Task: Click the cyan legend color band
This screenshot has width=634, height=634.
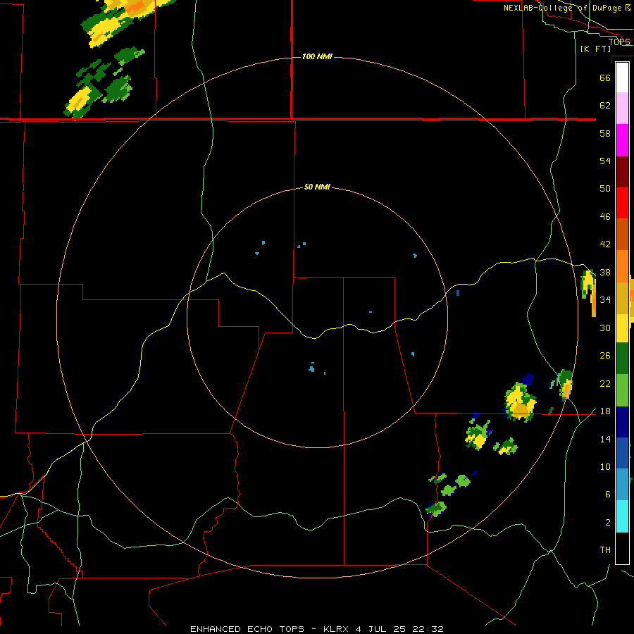Action: tap(622, 516)
